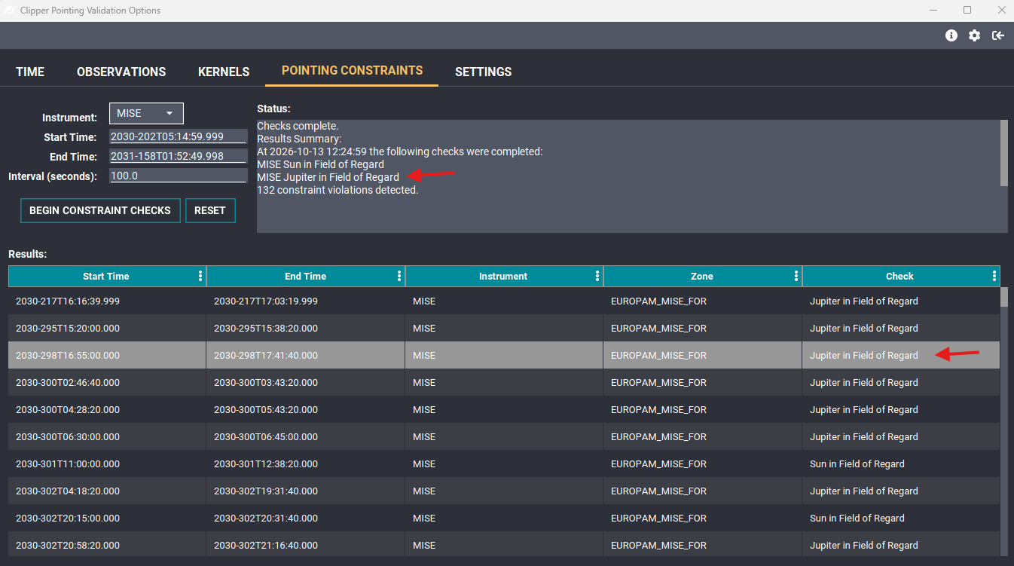Sort by End Time column header
Image resolution: width=1014 pixels, height=566 pixels.
click(x=305, y=277)
